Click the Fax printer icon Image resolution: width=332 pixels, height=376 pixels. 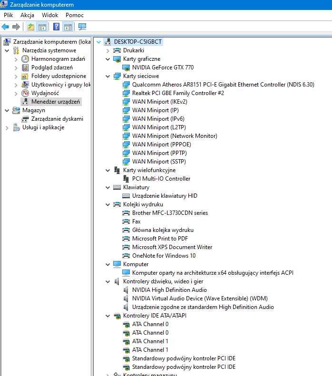click(x=126, y=222)
